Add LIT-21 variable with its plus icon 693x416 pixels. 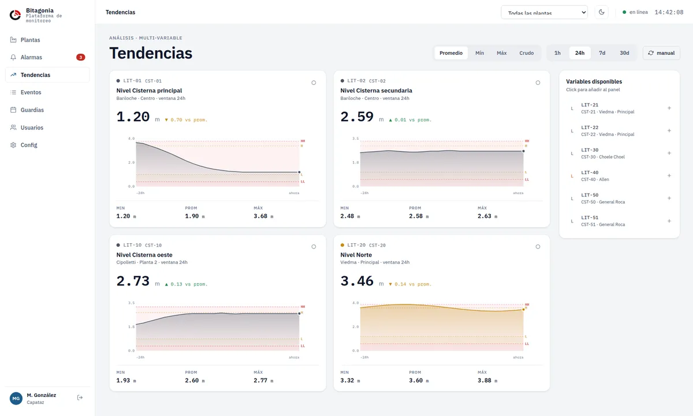[669, 108]
